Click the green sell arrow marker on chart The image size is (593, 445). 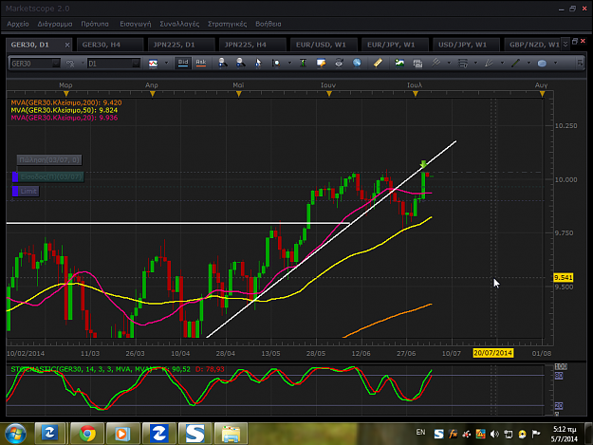423,164
